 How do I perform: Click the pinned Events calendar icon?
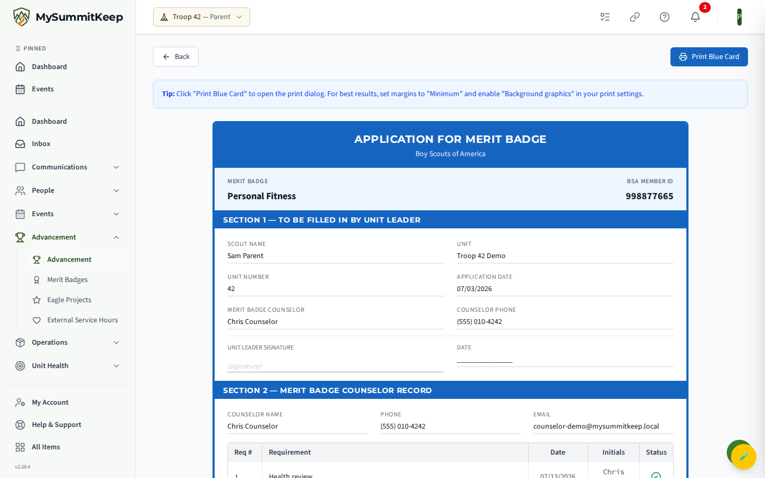click(x=20, y=89)
